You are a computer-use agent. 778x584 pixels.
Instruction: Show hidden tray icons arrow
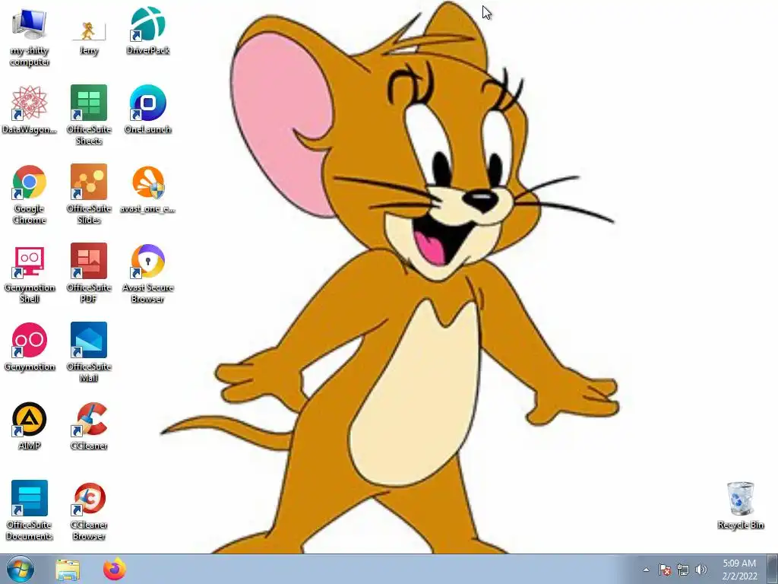(x=646, y=570)
